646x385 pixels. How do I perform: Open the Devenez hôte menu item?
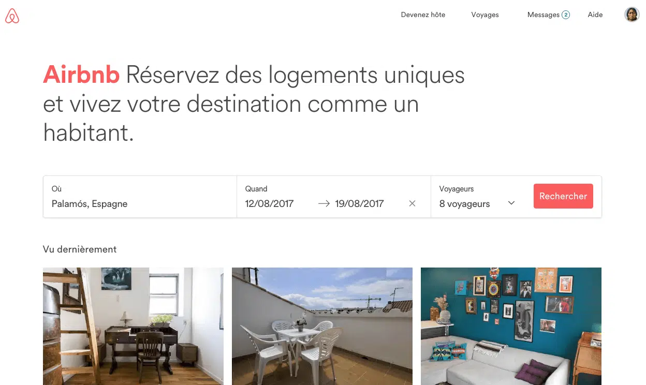click(423, 14)
